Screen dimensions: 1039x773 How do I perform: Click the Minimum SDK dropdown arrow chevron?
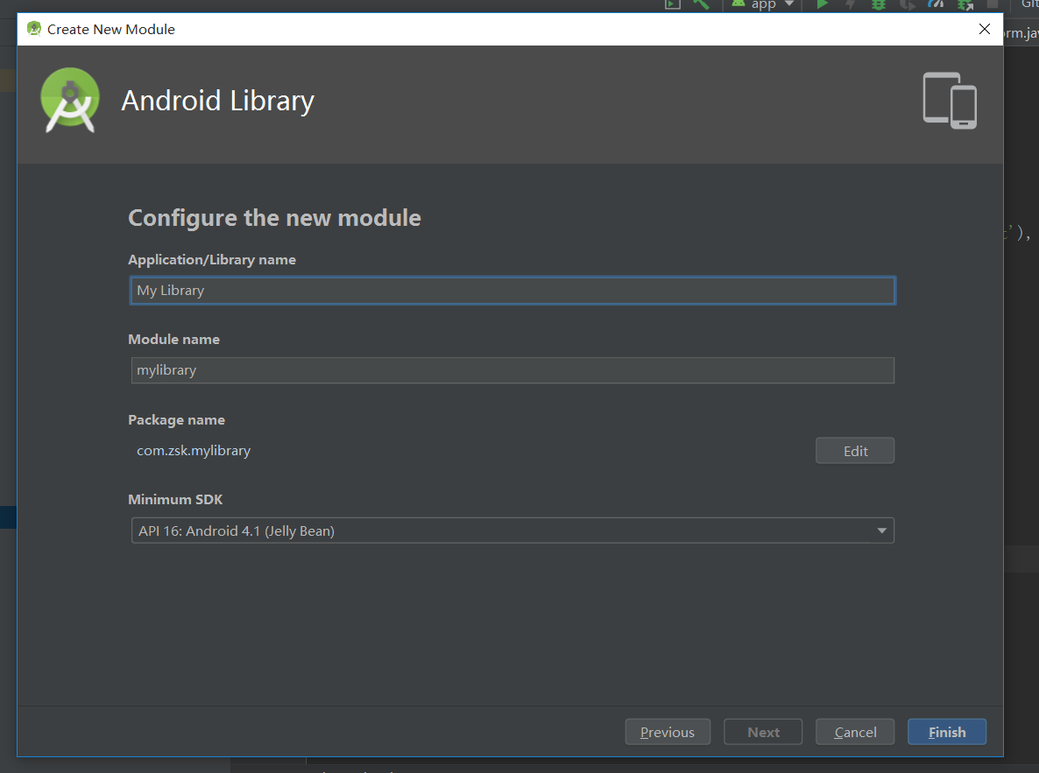[882, 530]
